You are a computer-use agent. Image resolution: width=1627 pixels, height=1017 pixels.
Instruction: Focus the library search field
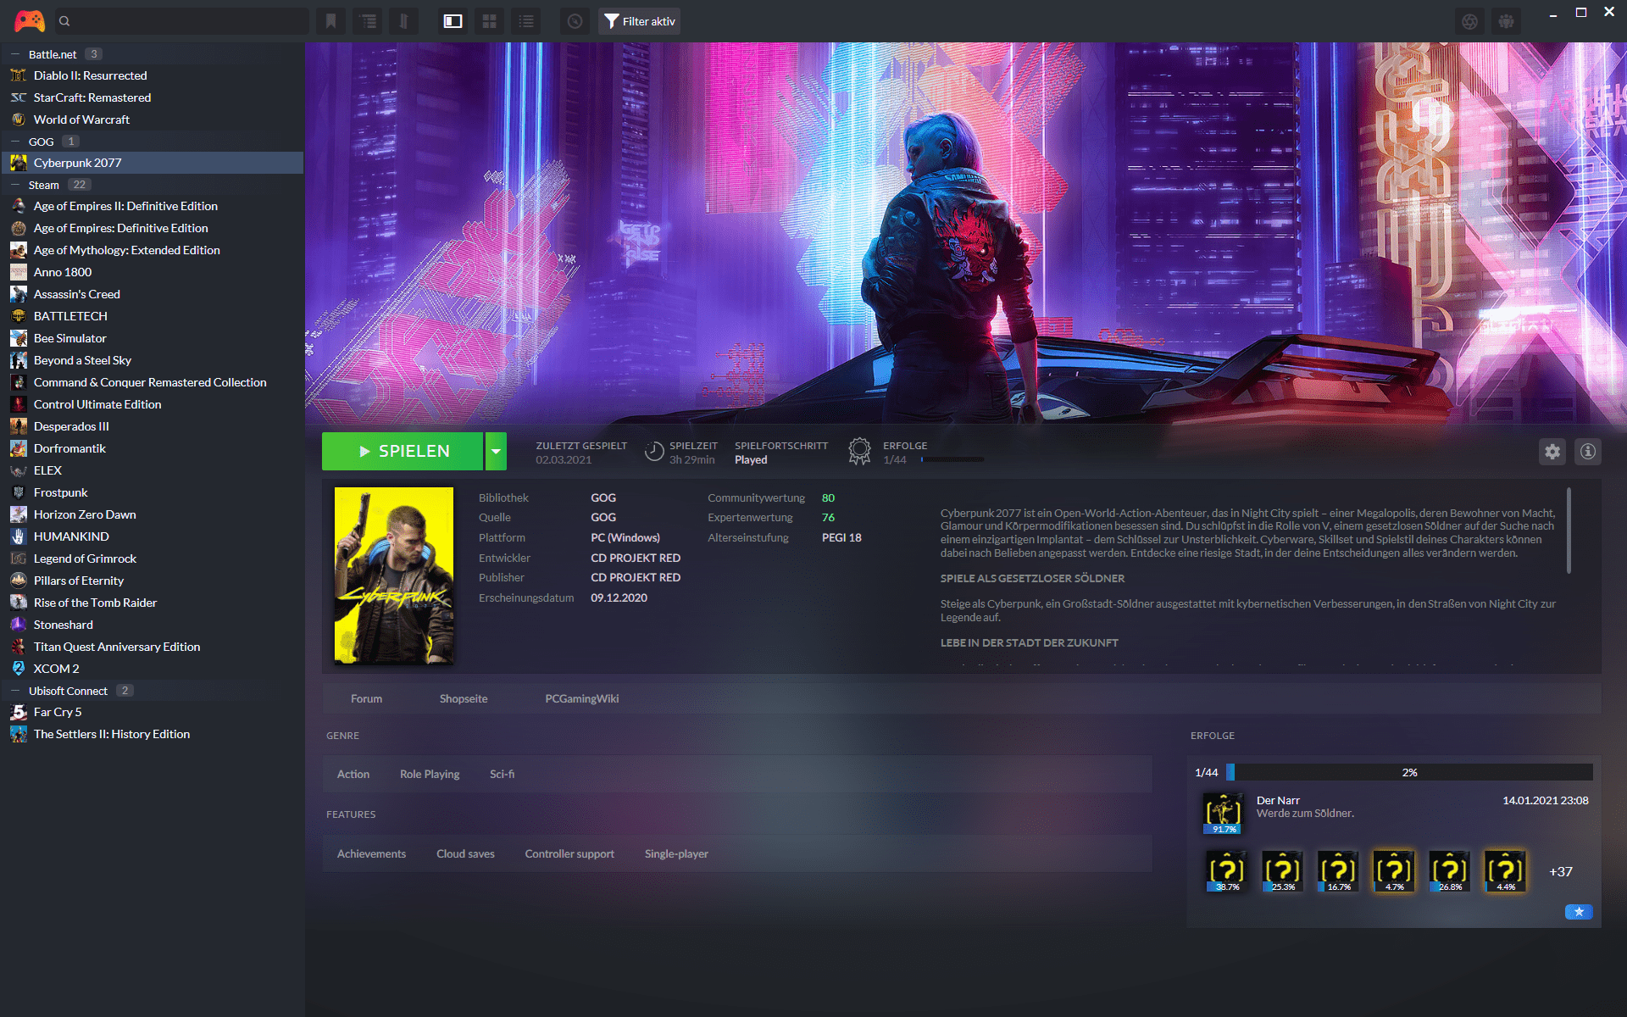182,21
